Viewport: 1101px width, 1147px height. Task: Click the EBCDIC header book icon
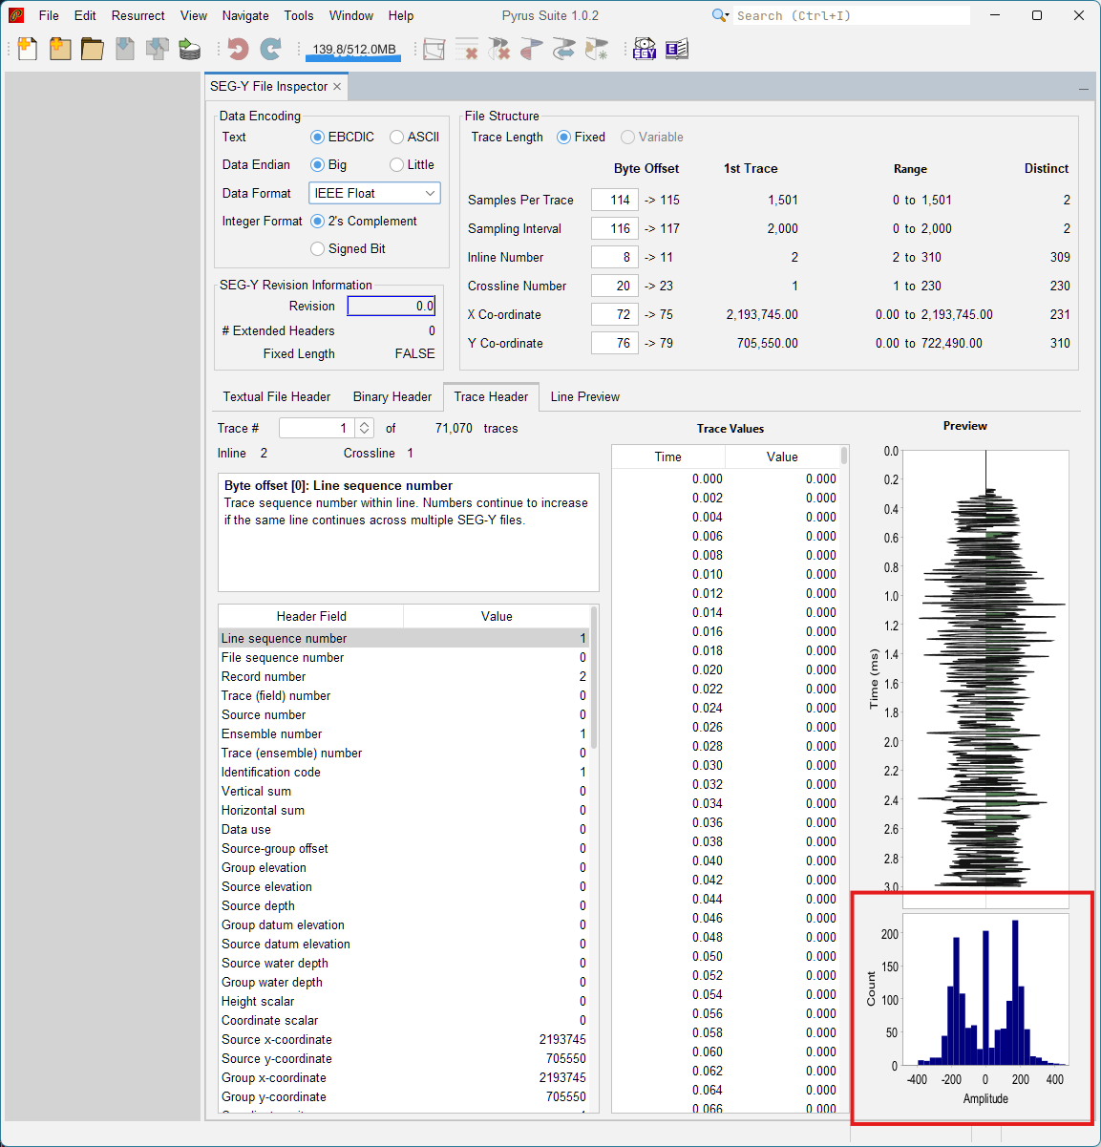677,49
